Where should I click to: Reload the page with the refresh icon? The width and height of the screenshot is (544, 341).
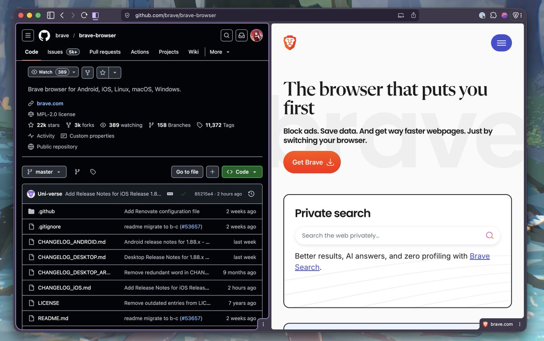coord(84,15)
